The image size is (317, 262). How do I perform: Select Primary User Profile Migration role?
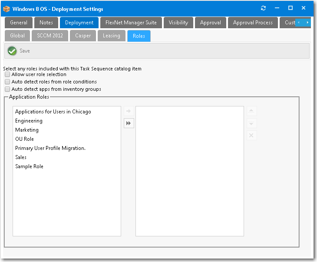pos(50,148)
